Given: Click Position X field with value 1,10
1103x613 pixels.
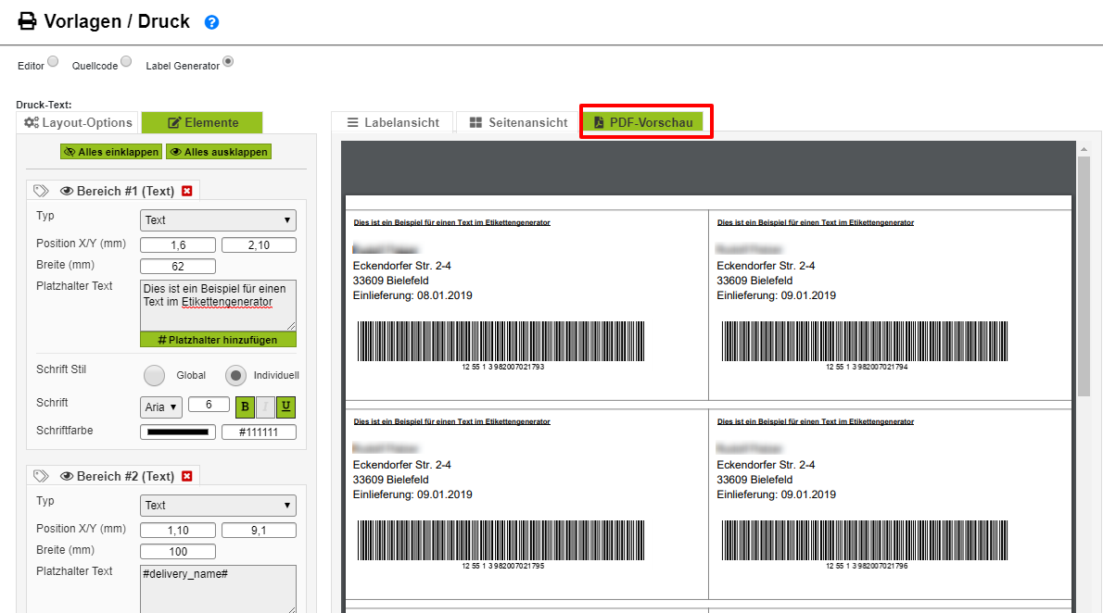Looking at the screenshot, I should (178, 531).
